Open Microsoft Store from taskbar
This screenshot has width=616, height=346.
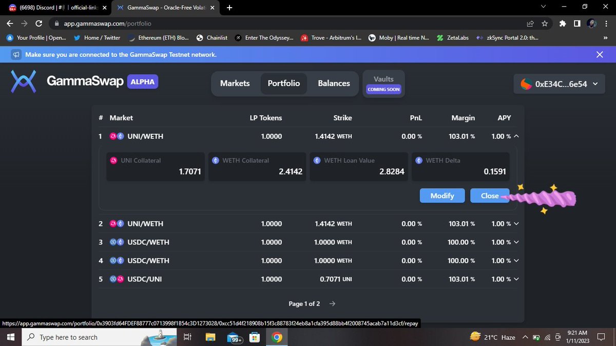tap(254, 337)
